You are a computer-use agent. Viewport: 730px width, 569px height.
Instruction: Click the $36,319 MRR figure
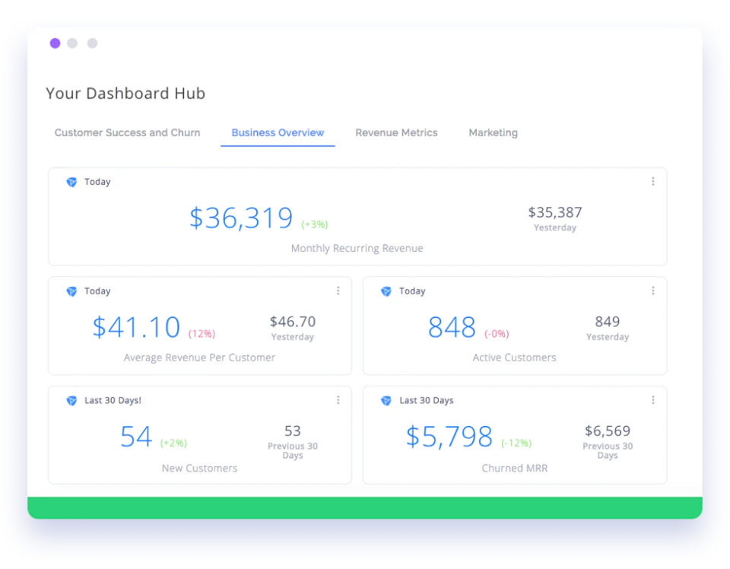click(x=241, y=218)
